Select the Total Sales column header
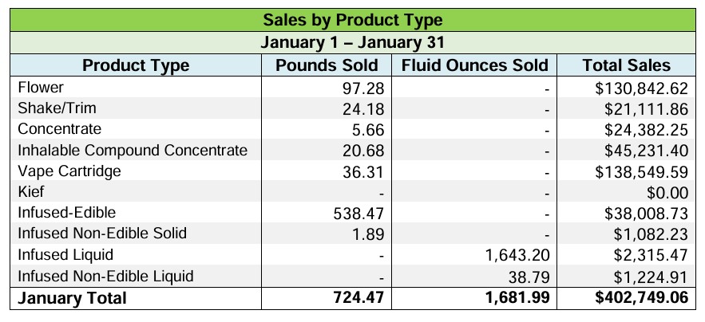This screenshot has width=705, height=322. click(626, 65)
